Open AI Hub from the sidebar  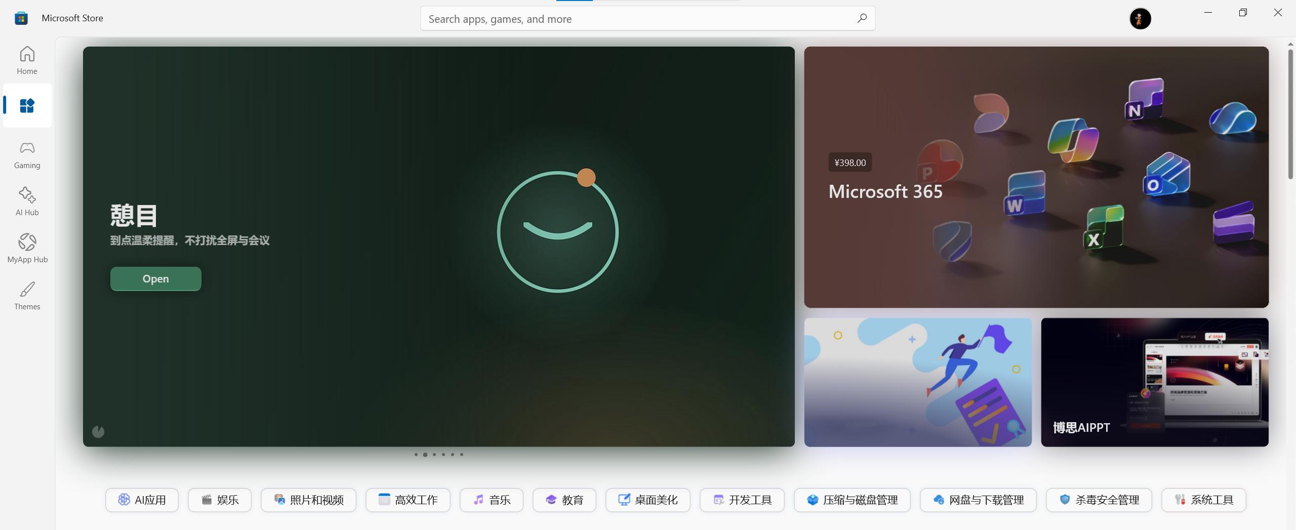pyautogui.click(x=27, y=201)
